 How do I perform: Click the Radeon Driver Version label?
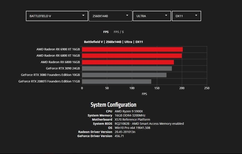tap(95, 132)
